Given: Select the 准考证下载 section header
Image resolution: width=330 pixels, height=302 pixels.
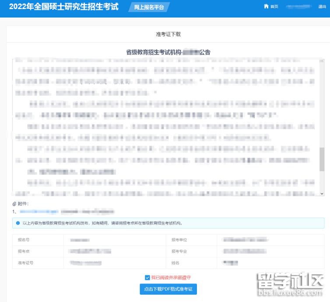Looking at the screenshot, I should (168, 34).
